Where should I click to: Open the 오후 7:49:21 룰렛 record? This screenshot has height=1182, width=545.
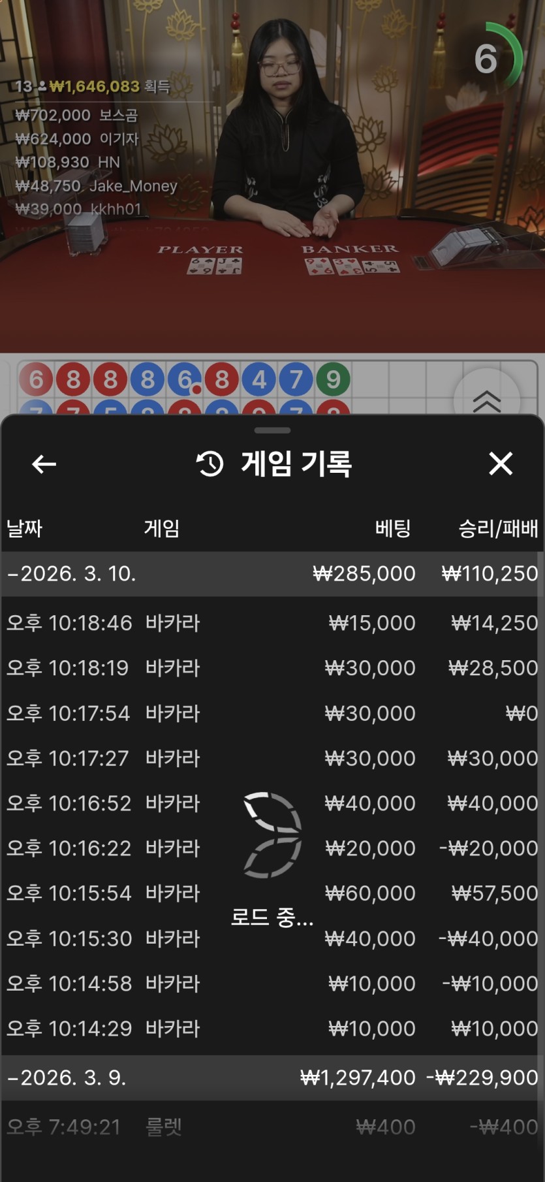tap(272, 1127)
